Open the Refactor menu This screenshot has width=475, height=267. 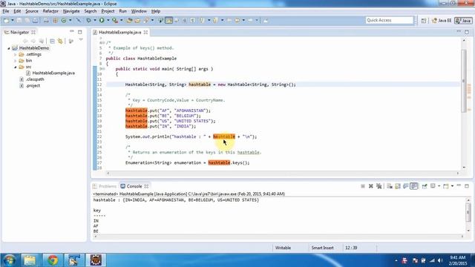click(50, 11)
